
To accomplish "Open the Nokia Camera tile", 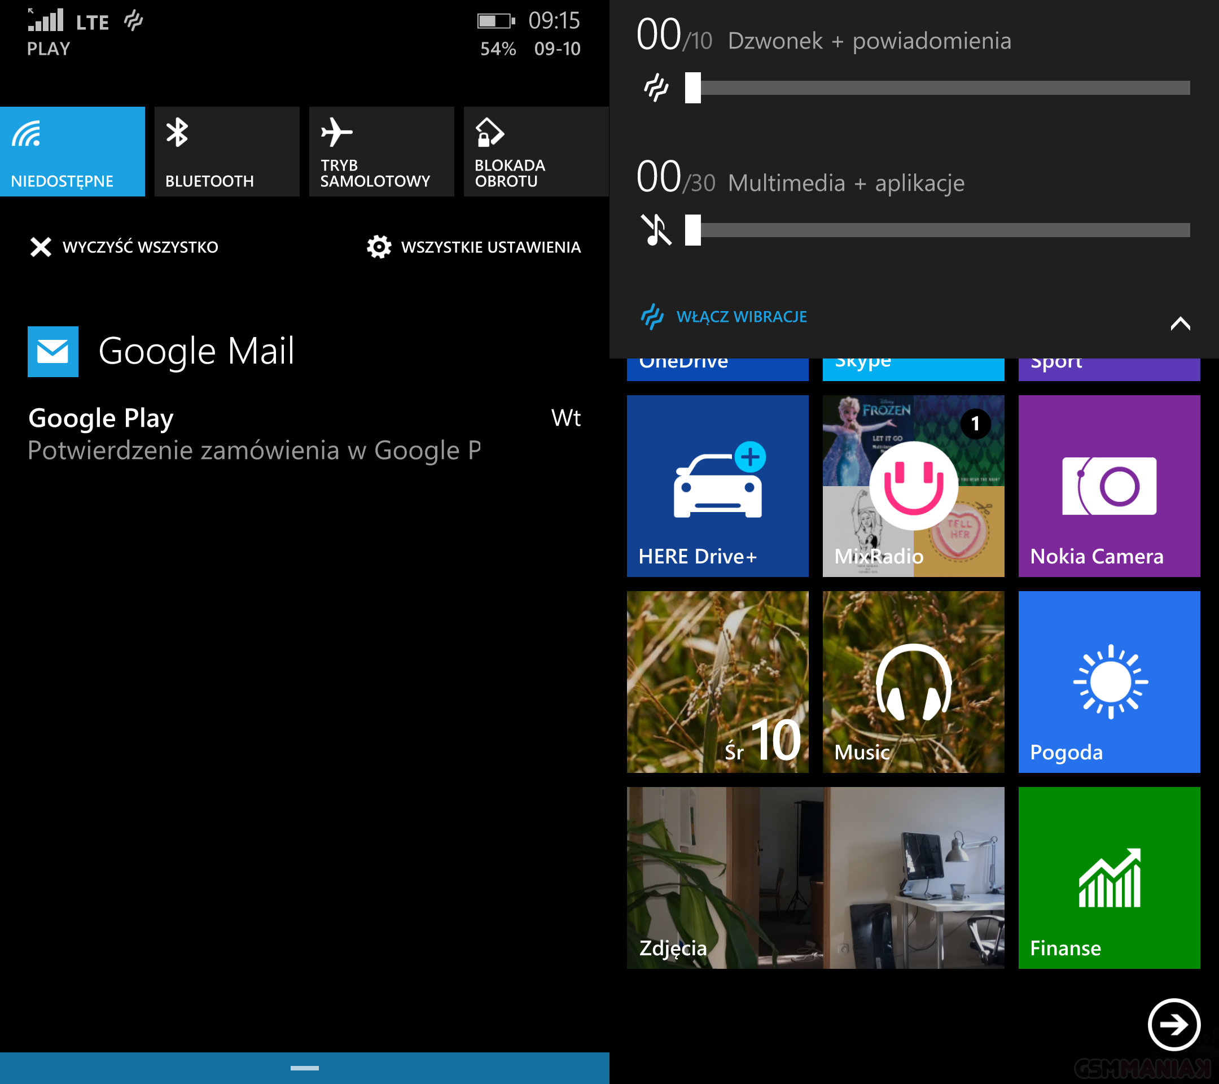I will pos(1109,486).
